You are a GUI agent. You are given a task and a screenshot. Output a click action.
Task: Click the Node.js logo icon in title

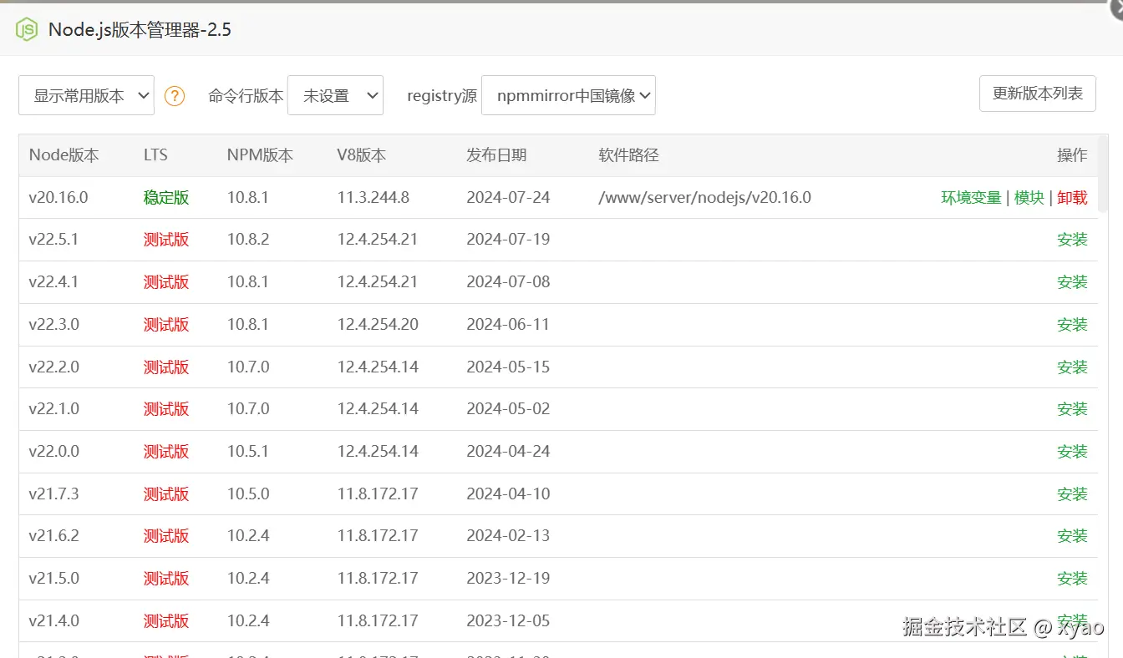(27, 29)
